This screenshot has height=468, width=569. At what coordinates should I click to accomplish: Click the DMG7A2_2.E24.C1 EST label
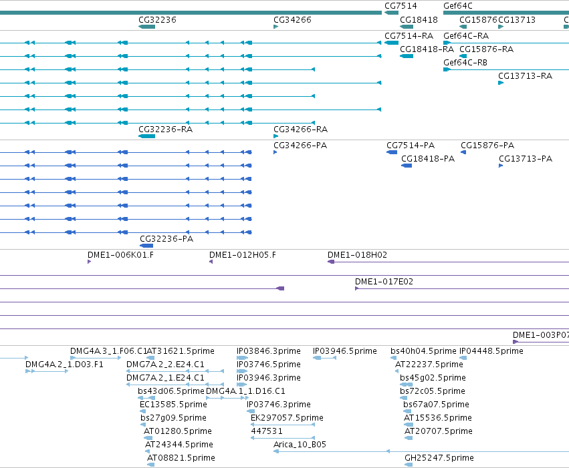coord(165,365)
